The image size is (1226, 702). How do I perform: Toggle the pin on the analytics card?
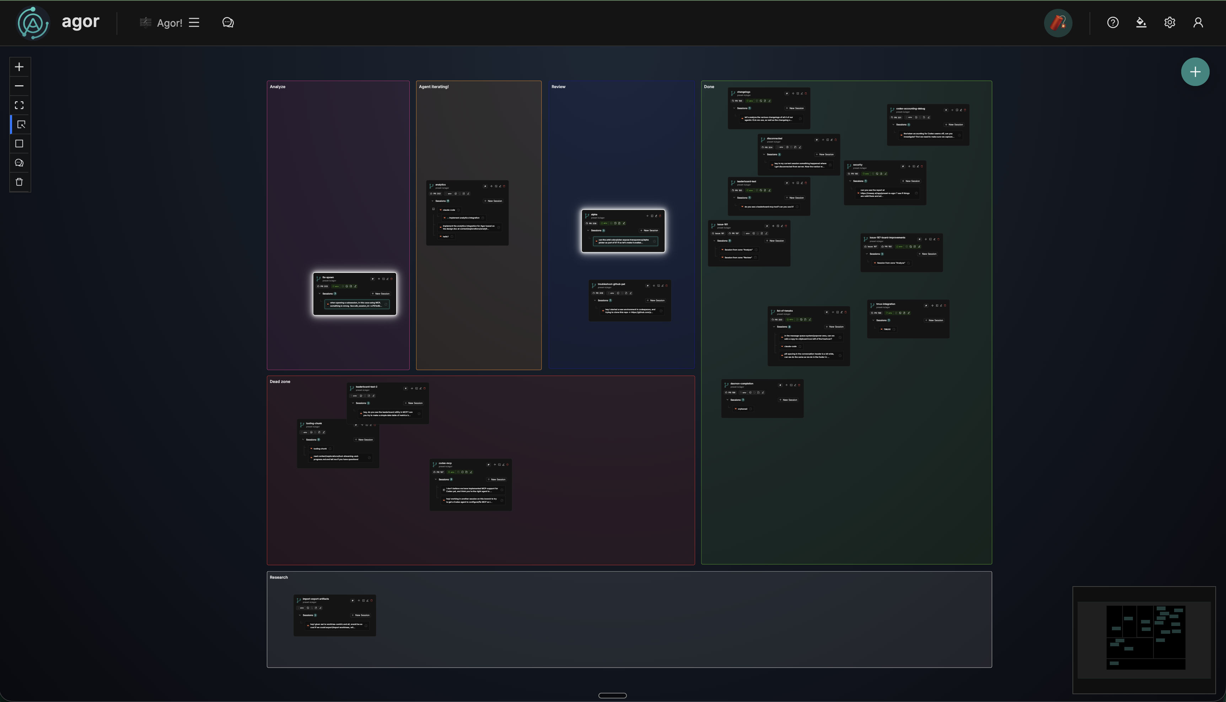tap(485, 187)
